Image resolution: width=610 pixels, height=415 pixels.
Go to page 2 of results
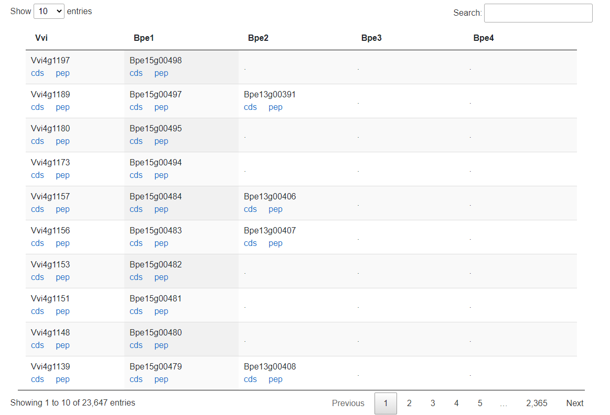[409, 403]
